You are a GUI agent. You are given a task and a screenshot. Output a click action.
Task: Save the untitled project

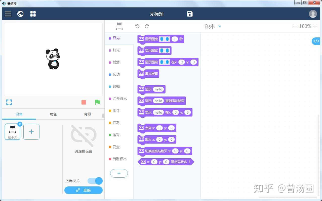189,14
